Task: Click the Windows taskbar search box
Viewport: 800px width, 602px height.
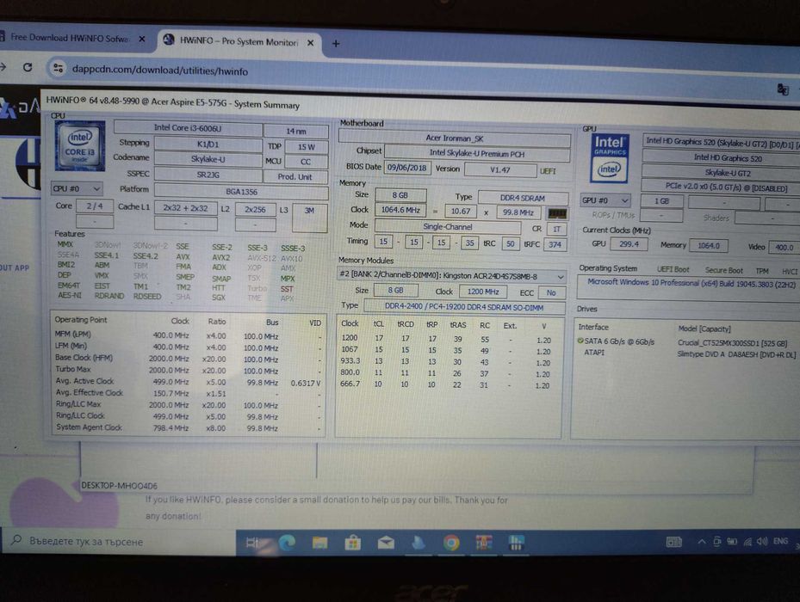Action: [118, 541]
